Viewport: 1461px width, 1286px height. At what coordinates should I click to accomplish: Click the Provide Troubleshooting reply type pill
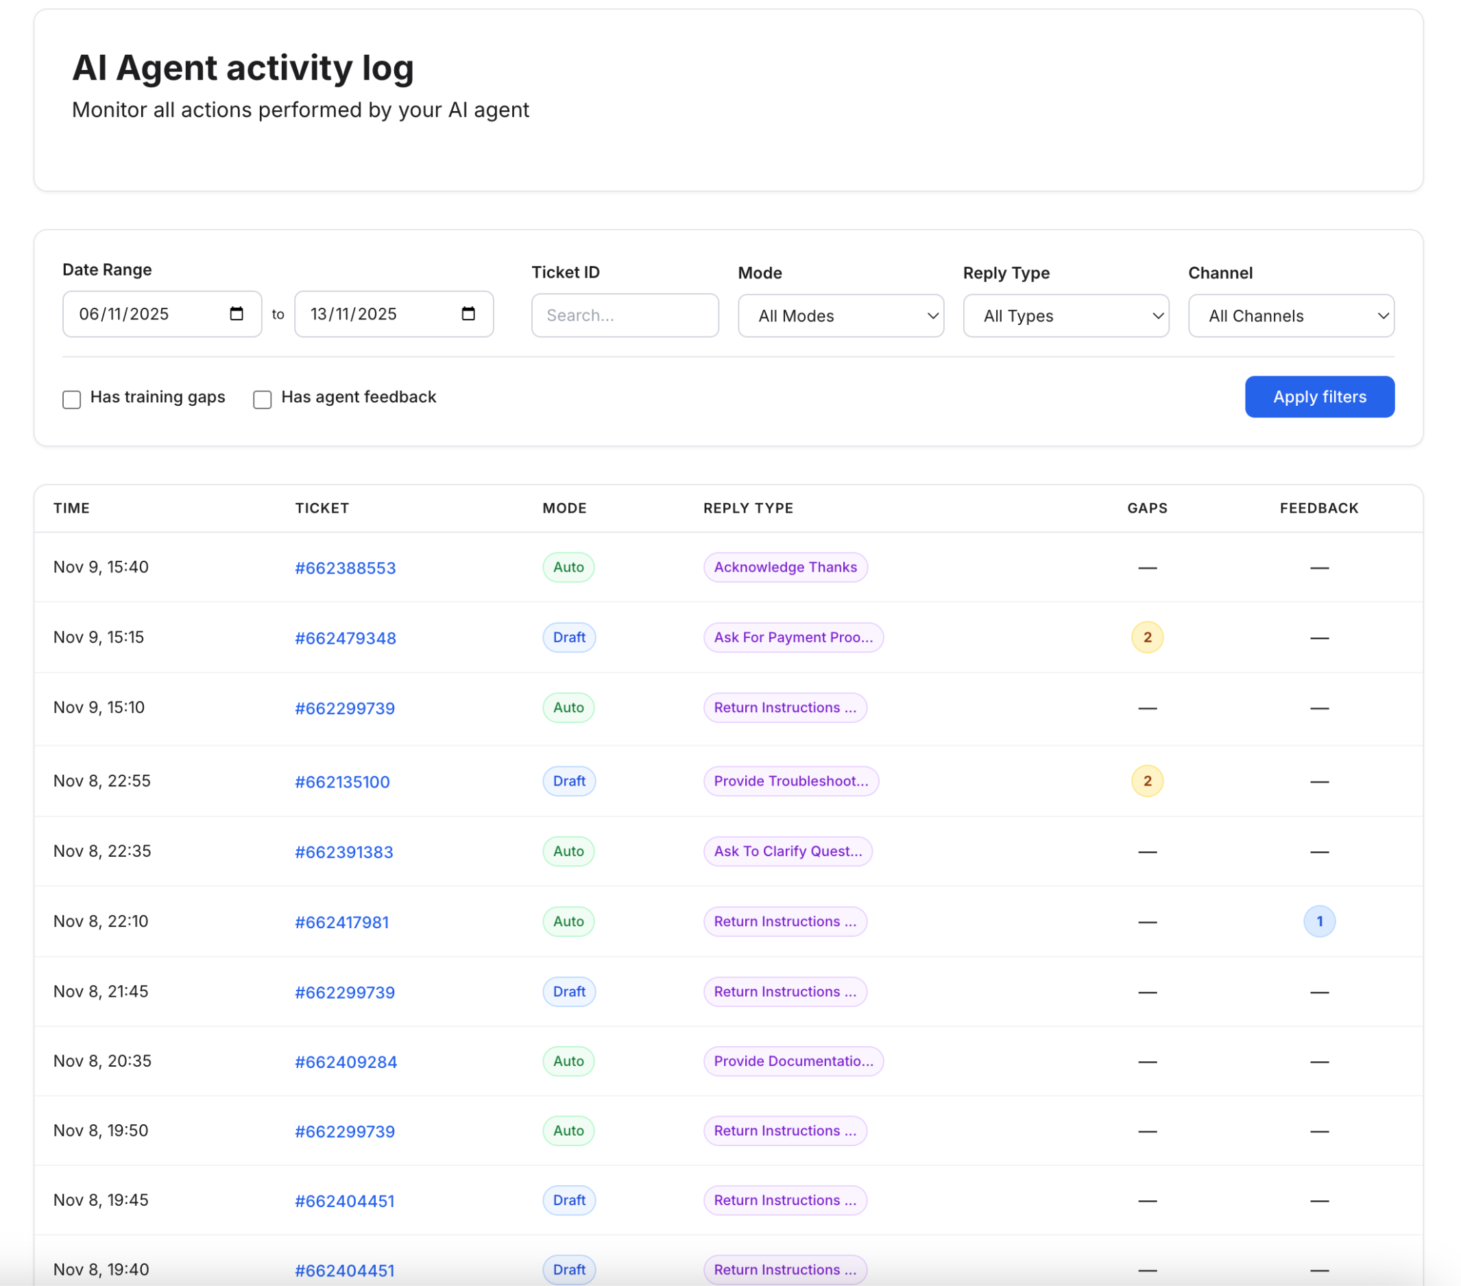pos(791,781)
